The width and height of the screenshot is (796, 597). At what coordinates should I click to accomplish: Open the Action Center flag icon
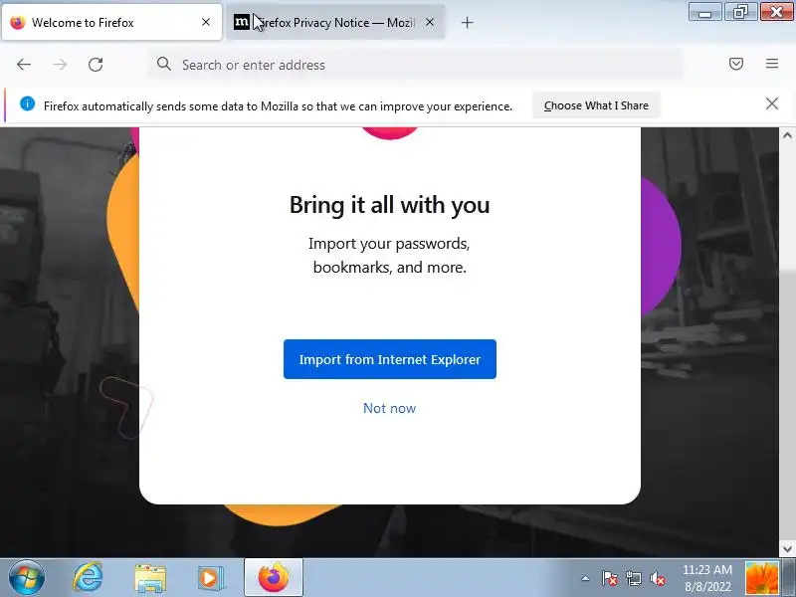point(610,578)
